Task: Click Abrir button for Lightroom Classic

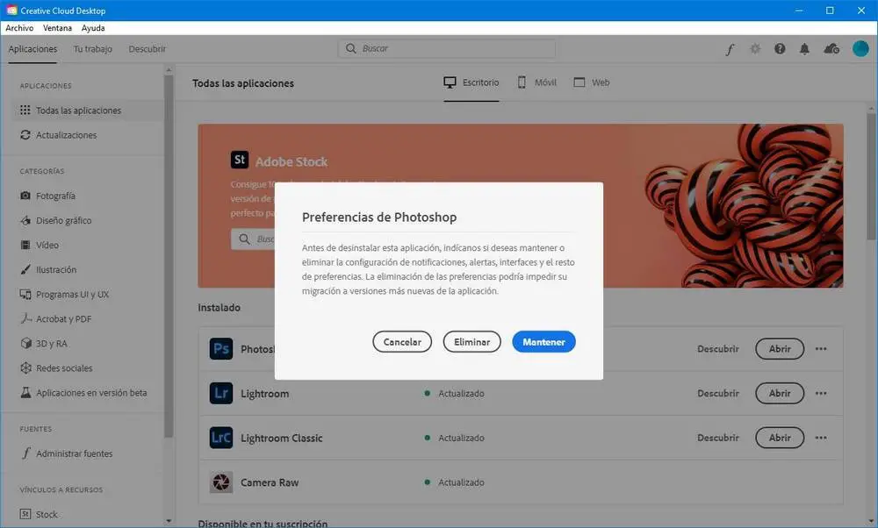Action: (x=780, y=438)
